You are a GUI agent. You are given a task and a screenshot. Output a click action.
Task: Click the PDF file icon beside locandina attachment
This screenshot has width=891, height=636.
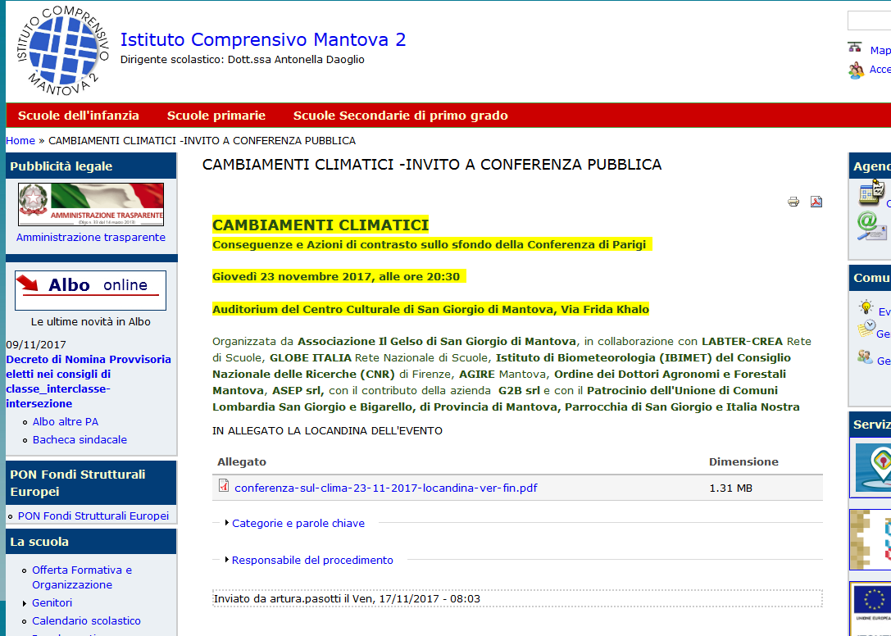[x=224, y=485]
